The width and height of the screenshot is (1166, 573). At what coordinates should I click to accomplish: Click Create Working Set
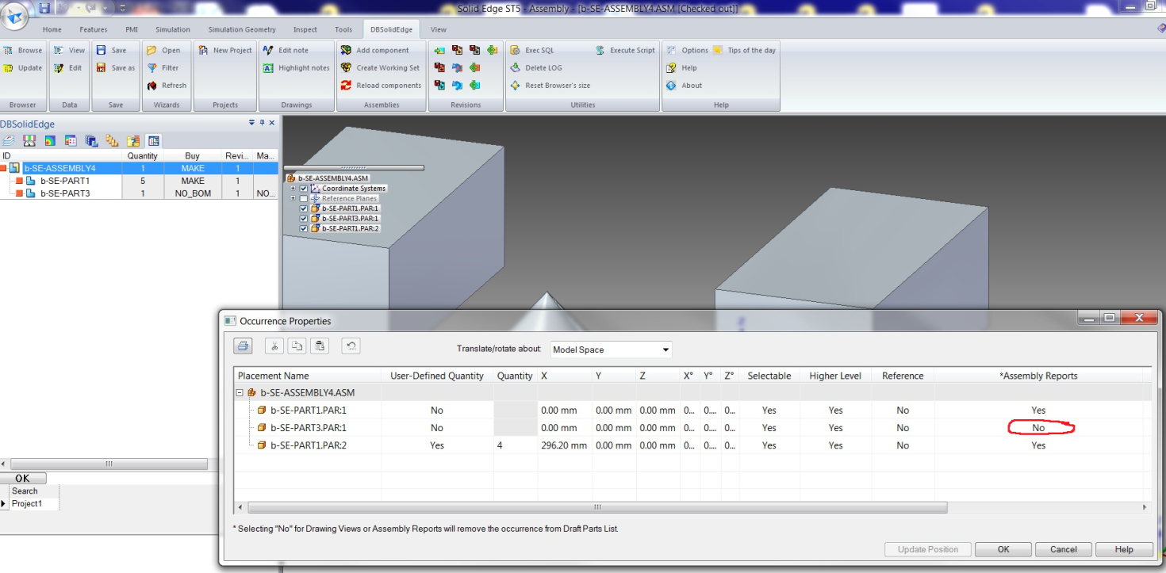[x=381, y=68]
